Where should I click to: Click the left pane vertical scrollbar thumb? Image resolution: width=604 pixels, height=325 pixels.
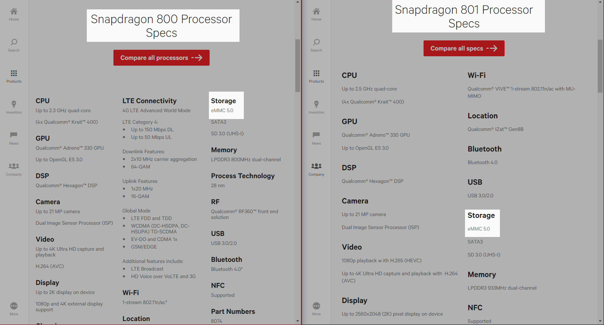tap(297, 66)
